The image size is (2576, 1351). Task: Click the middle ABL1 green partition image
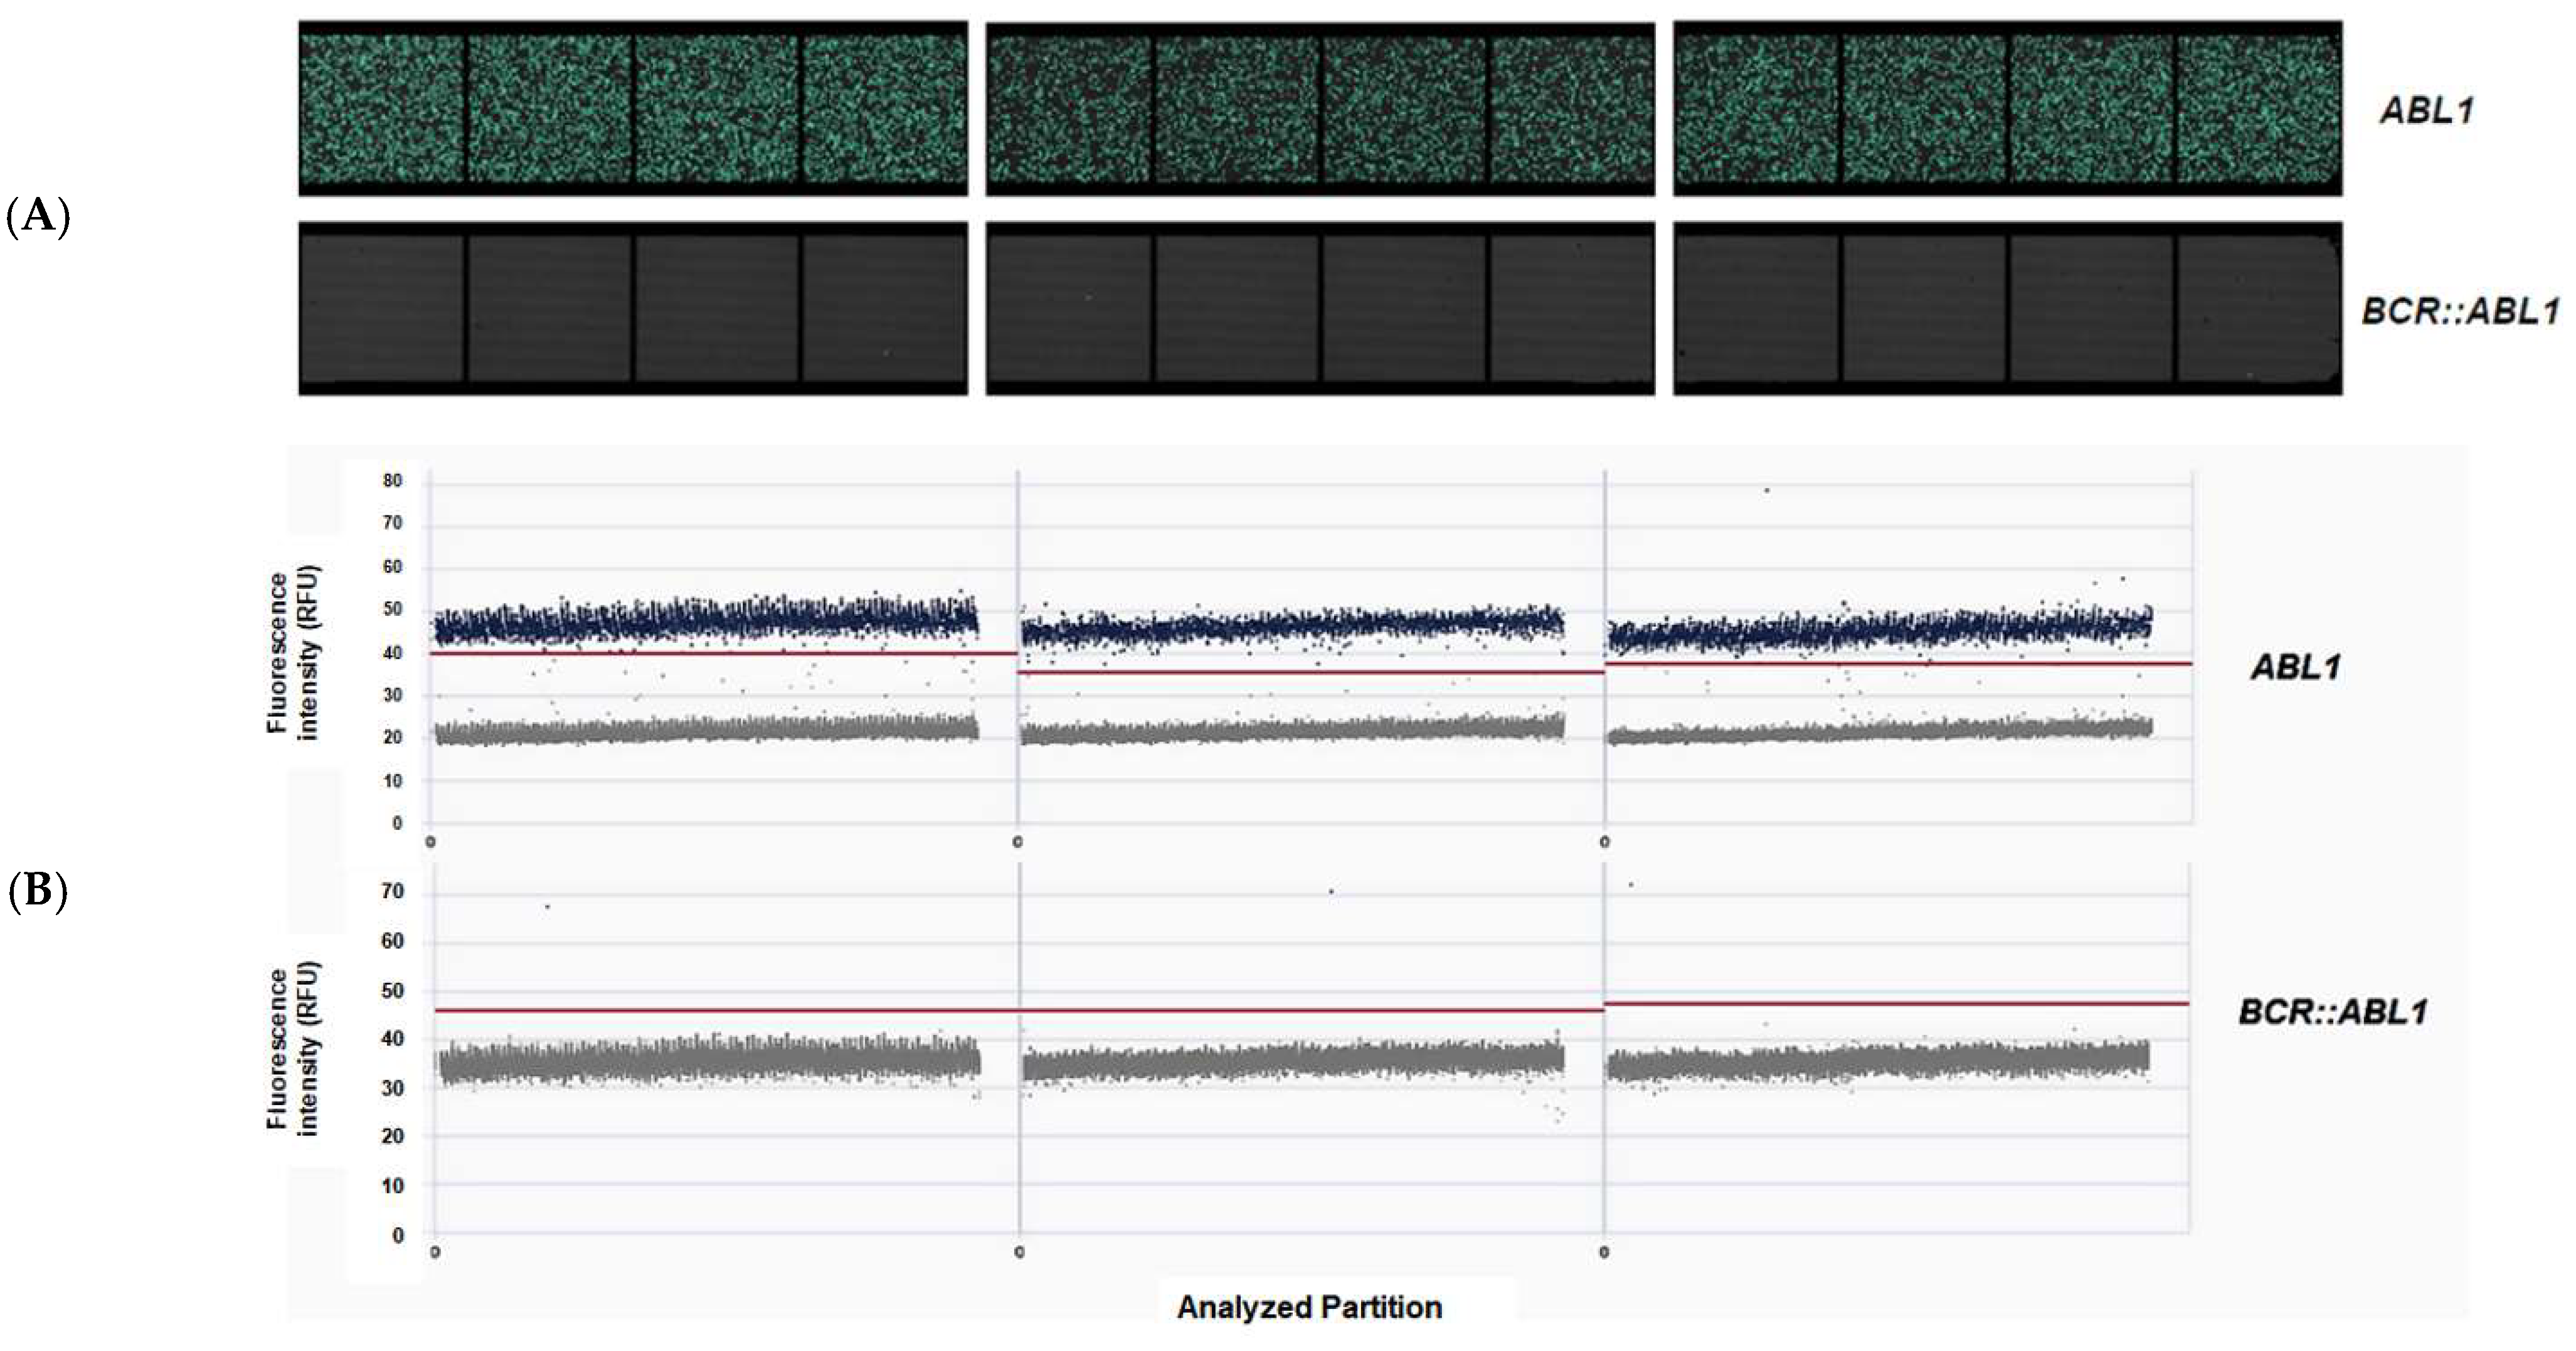1320,108
